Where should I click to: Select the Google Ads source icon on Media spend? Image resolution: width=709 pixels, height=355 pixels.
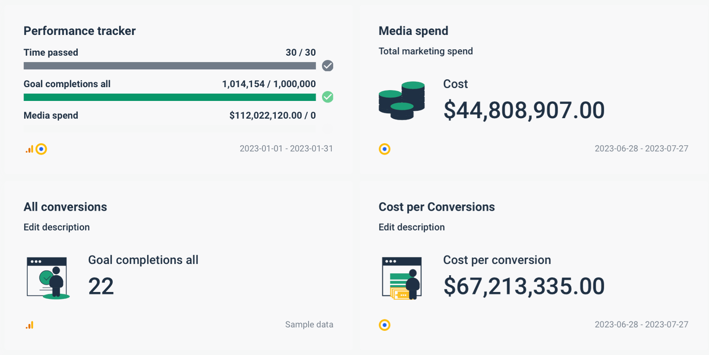pos(385,149)
